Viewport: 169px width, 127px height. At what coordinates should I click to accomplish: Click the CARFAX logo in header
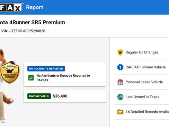pyautogui.click(x=11, y=7)
